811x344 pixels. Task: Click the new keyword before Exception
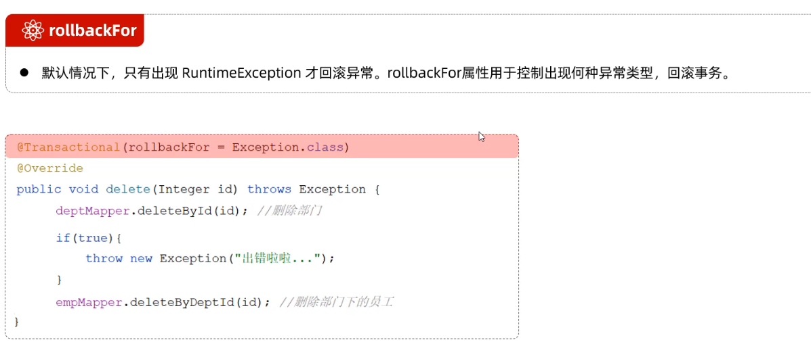click(141, 258)
